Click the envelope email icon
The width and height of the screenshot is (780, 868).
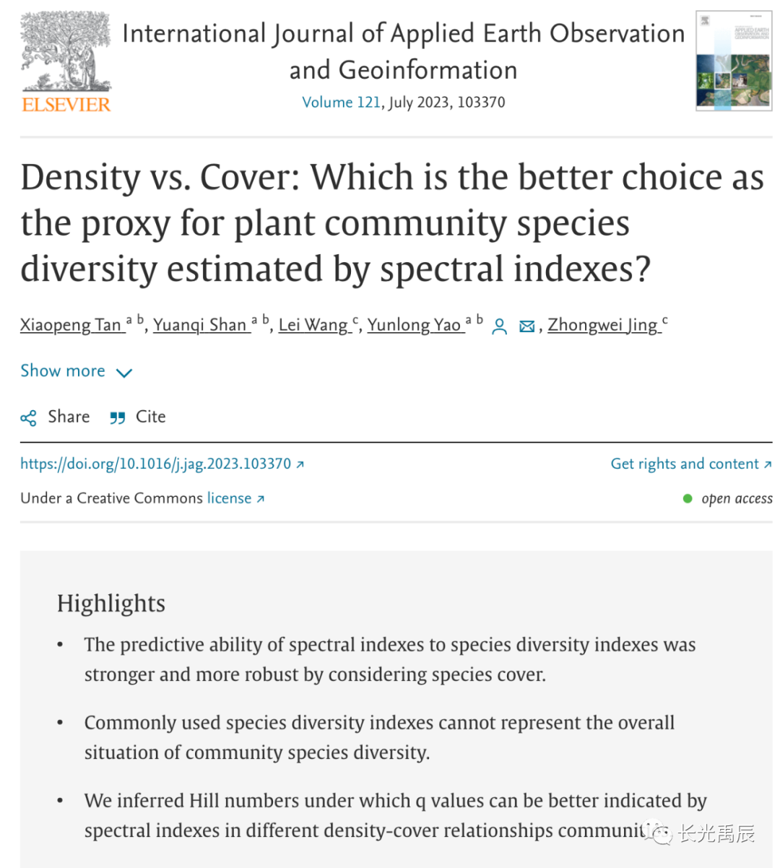(x=527, y=327)
